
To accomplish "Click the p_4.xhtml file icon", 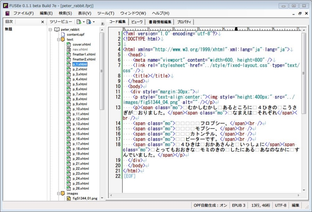I will click(69, 79).
